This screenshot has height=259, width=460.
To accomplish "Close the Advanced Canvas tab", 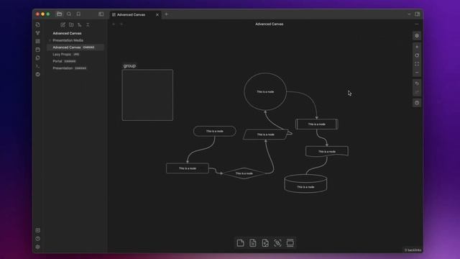I will click(x=157, y=14).
